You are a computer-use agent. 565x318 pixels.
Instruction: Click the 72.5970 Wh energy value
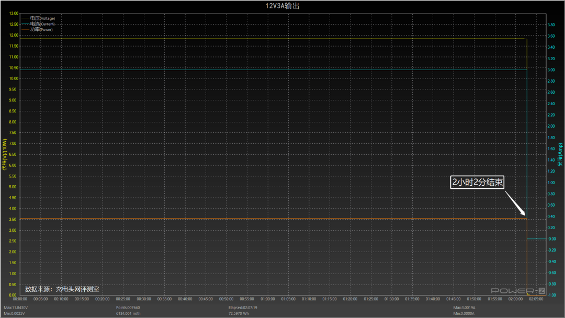coord(239,313)
